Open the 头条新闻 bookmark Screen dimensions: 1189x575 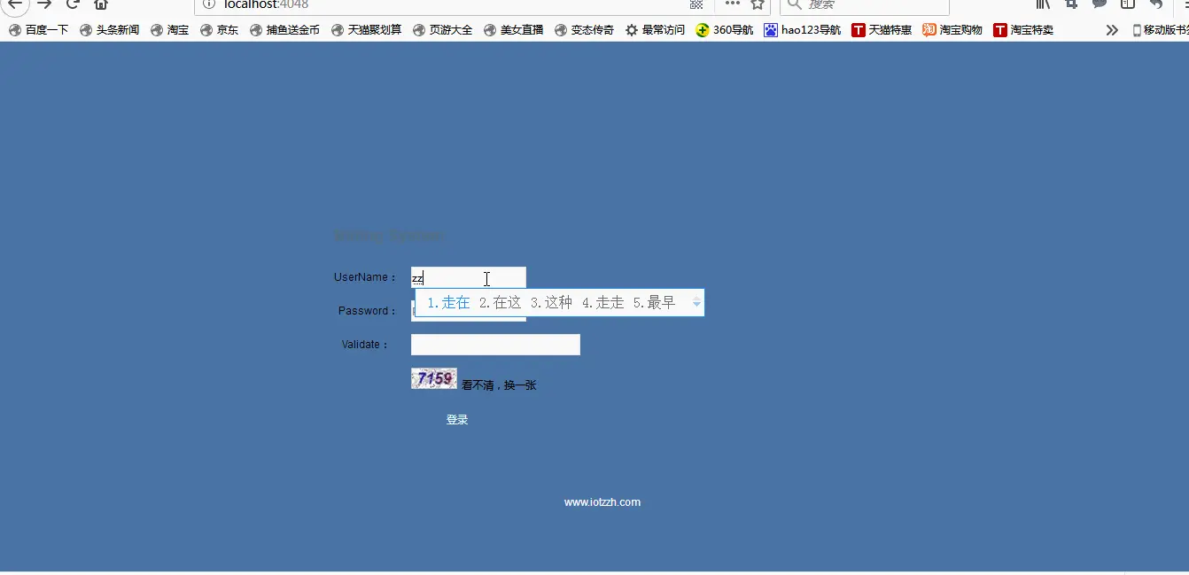pos(109,30)
